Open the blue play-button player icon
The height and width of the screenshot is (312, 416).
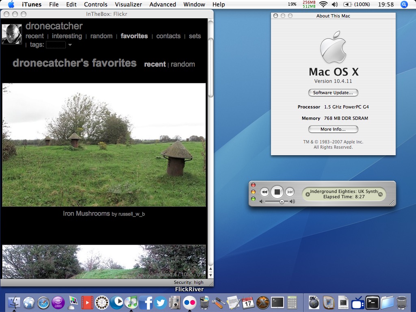pyautogui.click(x=117, y=302)
